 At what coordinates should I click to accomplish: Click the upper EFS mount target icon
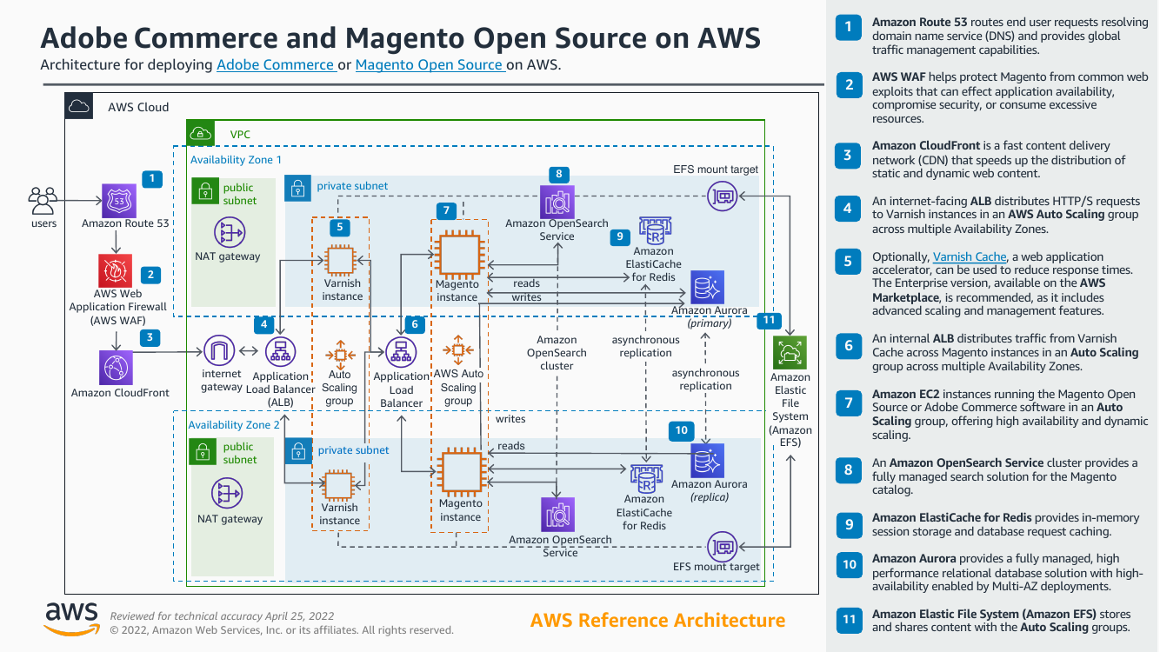pos(723,197)
